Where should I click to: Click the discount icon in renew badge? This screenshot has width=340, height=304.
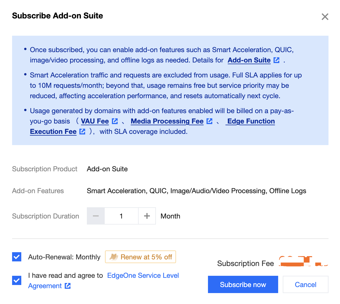(113, 257)
